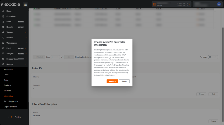
Task: Collapse the Settings menu chevron
Action: pos(26,64)
